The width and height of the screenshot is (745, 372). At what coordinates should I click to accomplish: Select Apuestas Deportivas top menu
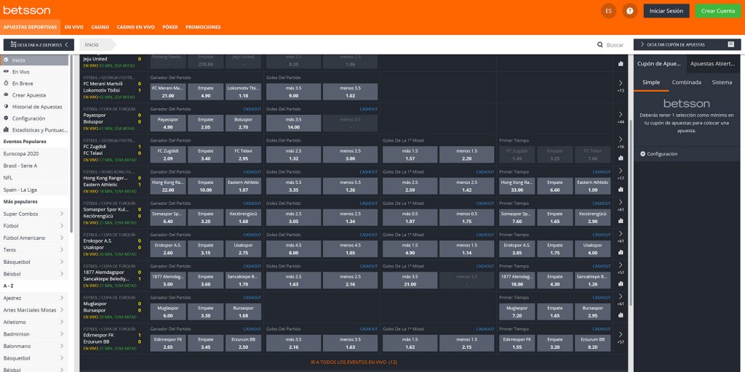coord(31,28)
